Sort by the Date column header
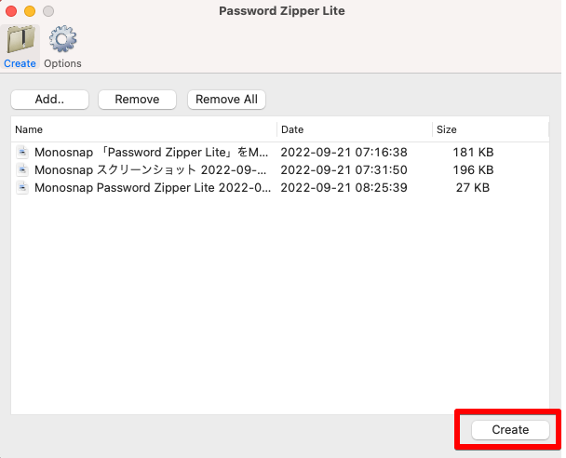Viewport: 566px width, 458px height. (355, 129)
